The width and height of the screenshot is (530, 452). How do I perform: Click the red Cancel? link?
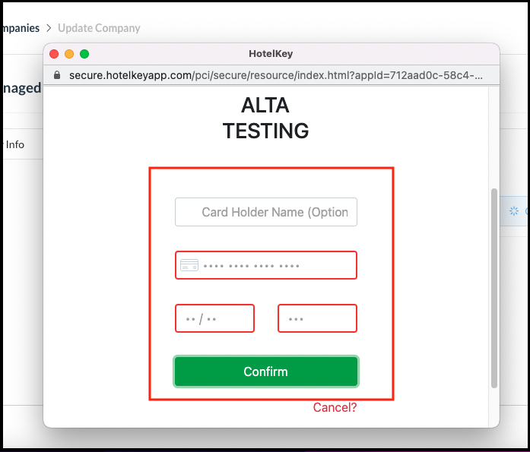(335, 407)
